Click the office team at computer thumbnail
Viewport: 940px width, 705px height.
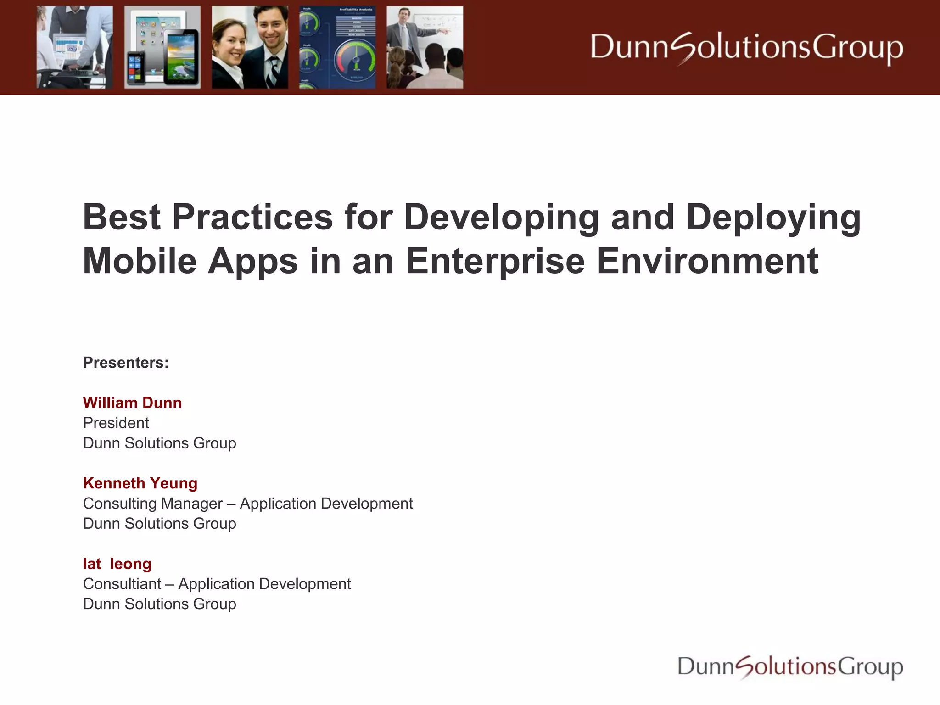point(74,47)
